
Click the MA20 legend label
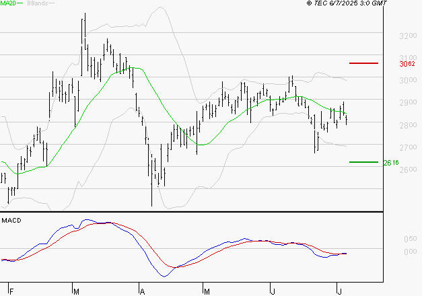click(x=8, y=3)
